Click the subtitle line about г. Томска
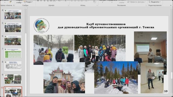Viewport: 173px width, 97px height. point(106,27)
